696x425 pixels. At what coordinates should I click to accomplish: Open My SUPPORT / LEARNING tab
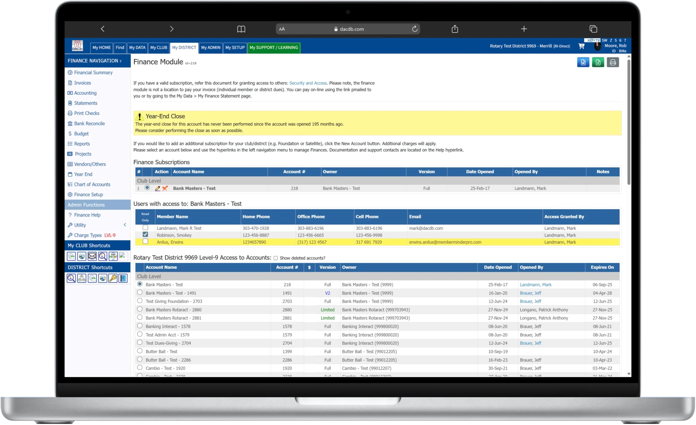pyautogui.click(x=274, y=48)
